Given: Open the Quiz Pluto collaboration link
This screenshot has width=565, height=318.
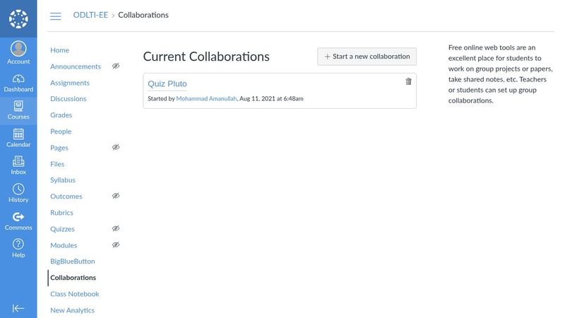Looking at the screenshot, I should tap(167, 83).
